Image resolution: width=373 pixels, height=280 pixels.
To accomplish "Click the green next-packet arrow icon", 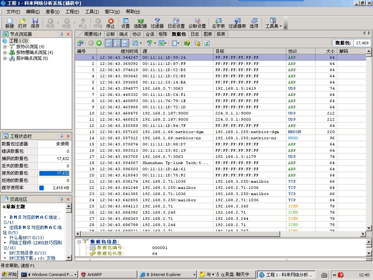I will 99,43.
